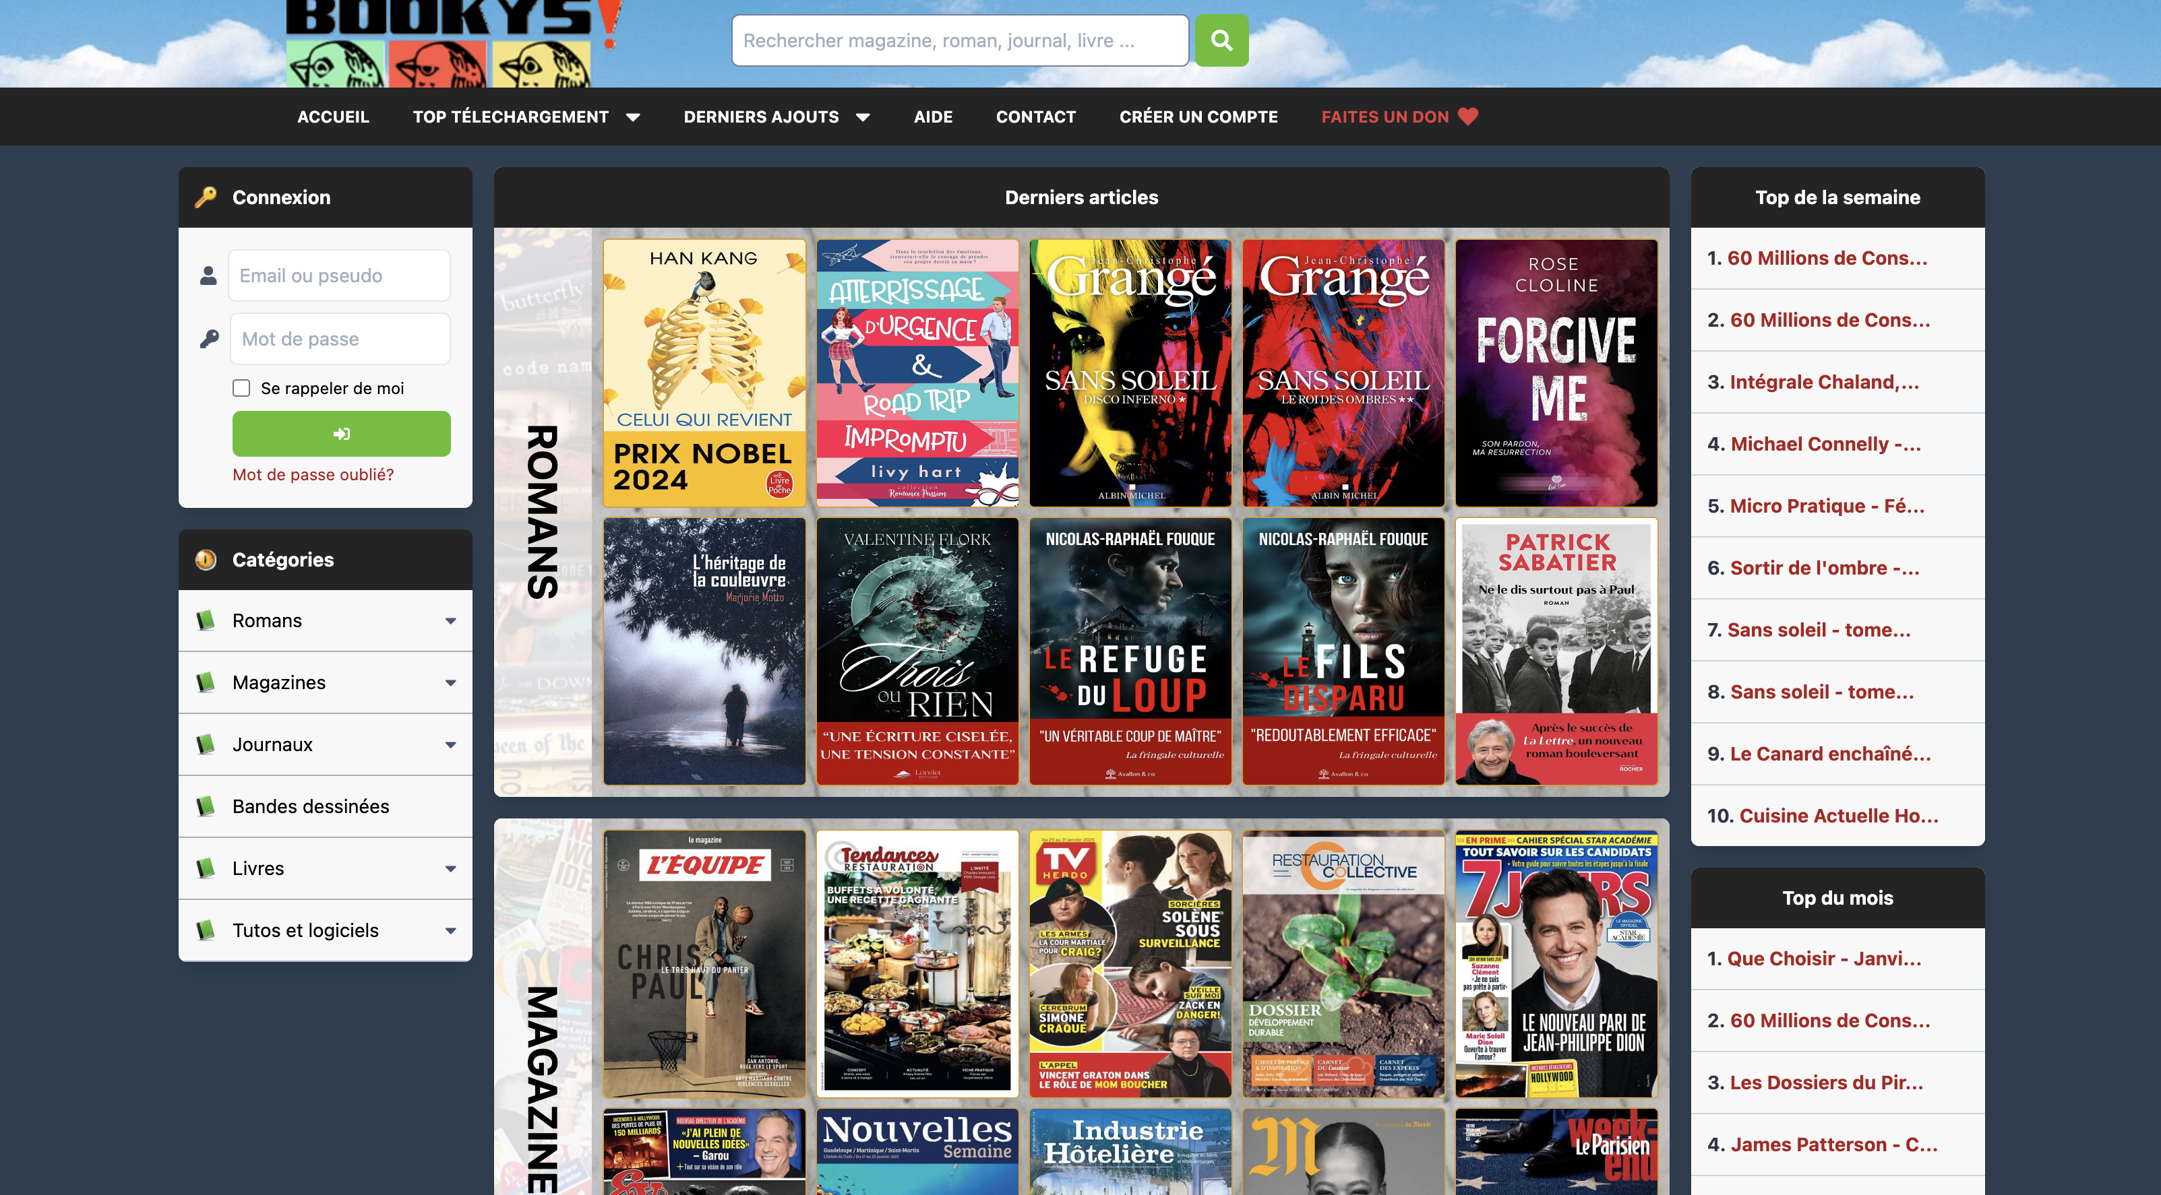2161x1195 pixels.
Task: Open Forgive Me by Rose Cloline cover
Action: pyautogui.click(x=1556, y=373)
